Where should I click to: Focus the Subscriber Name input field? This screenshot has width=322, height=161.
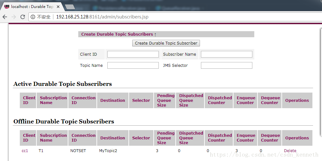(226, 54)
